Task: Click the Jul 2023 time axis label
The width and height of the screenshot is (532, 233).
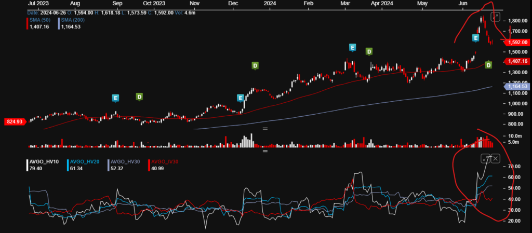Action: tap(37, 4)
